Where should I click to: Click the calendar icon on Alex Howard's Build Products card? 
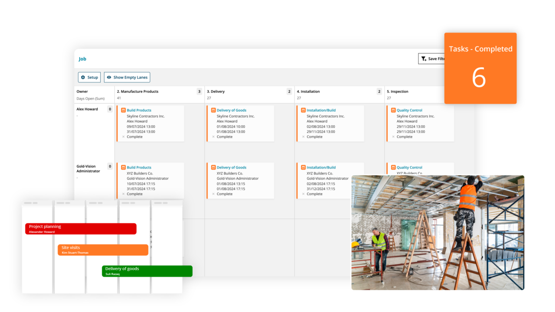pyautogui.click(x=123, y=110)
